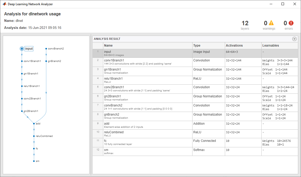Click the fc node in graph
The width and height of the screenshot is (301, 177).
pos(34,149)
